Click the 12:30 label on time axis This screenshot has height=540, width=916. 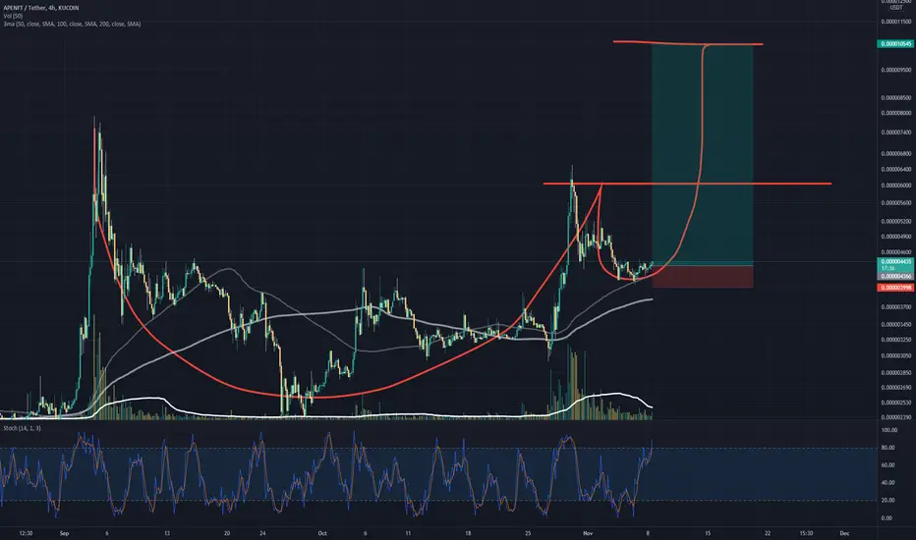[x=26, y=533]
